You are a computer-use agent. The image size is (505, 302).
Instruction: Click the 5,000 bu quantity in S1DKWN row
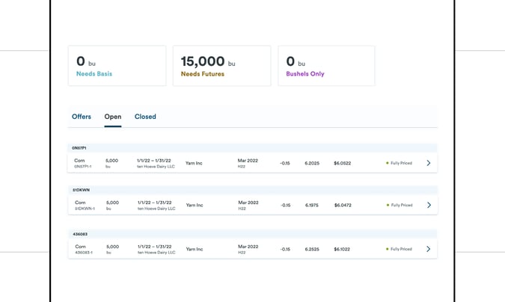112,205
